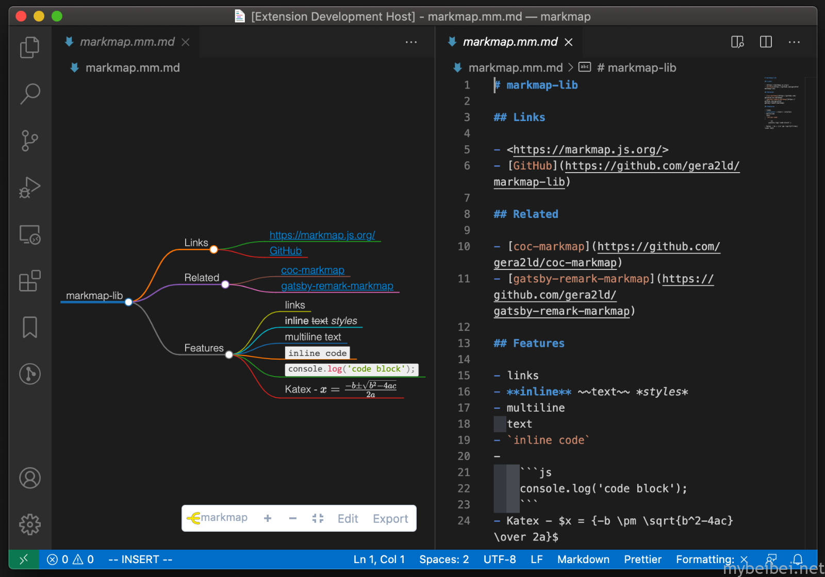
Task: Click the '# markmap-lib' heading on line 1
Action: 536,85
